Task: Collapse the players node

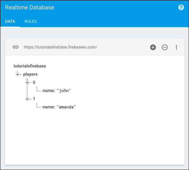Action: click(18, 74)
